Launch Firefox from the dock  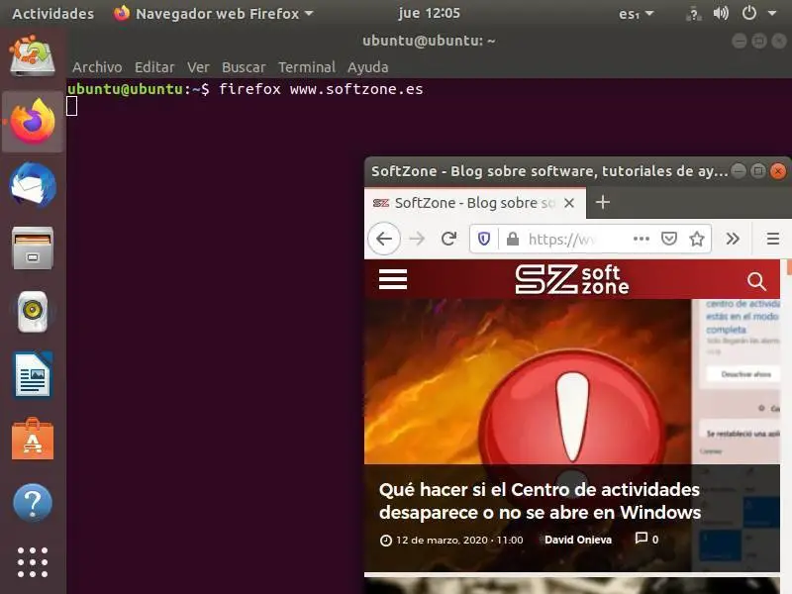pos(33,121)
